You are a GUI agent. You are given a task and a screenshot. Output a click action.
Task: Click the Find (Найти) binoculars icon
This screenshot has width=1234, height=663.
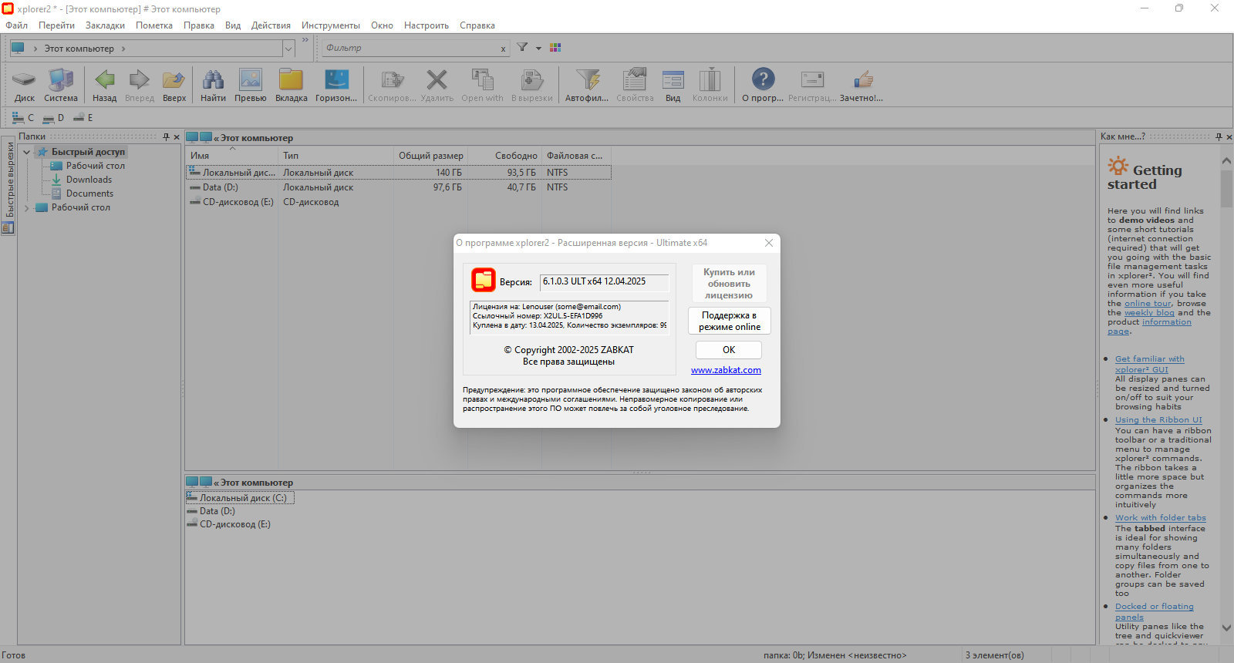[213, 80]
